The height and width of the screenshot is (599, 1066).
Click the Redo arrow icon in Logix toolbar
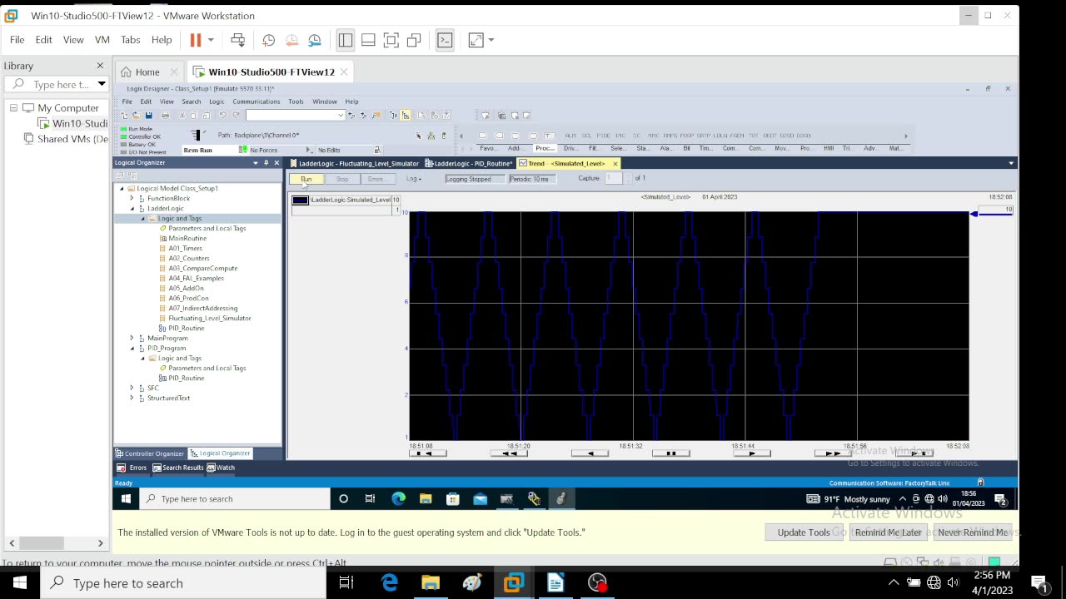[x=236, y=115]
